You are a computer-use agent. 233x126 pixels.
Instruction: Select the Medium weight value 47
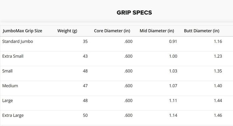85,86
